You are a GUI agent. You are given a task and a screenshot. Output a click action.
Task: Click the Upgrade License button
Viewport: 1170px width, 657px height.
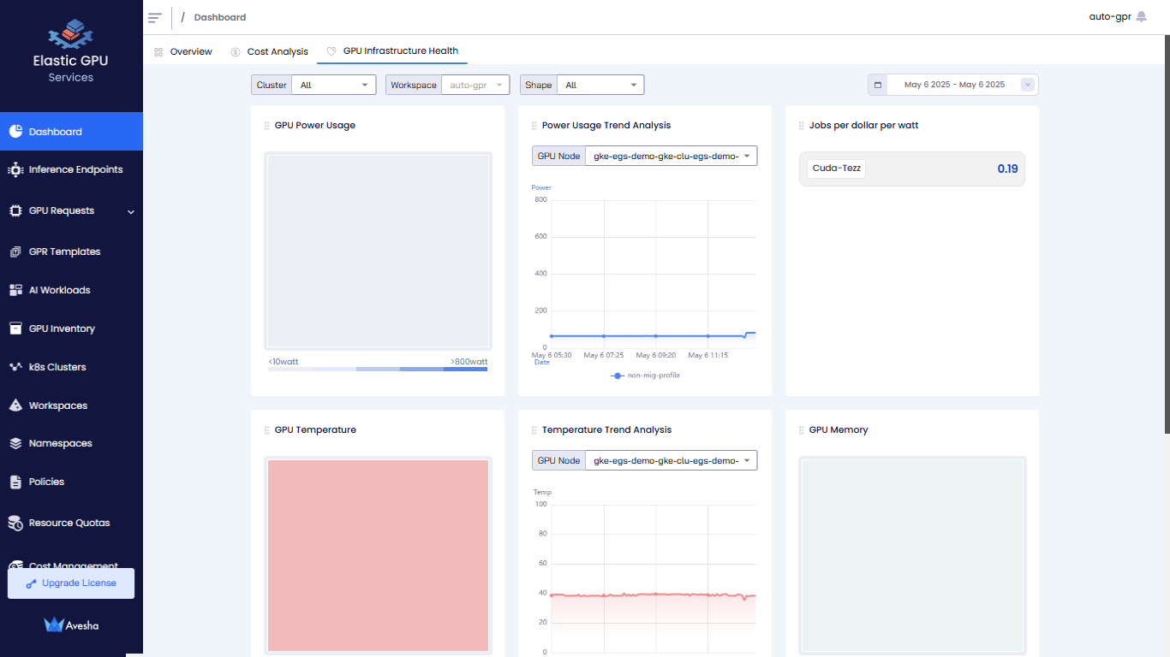(71, 583)
